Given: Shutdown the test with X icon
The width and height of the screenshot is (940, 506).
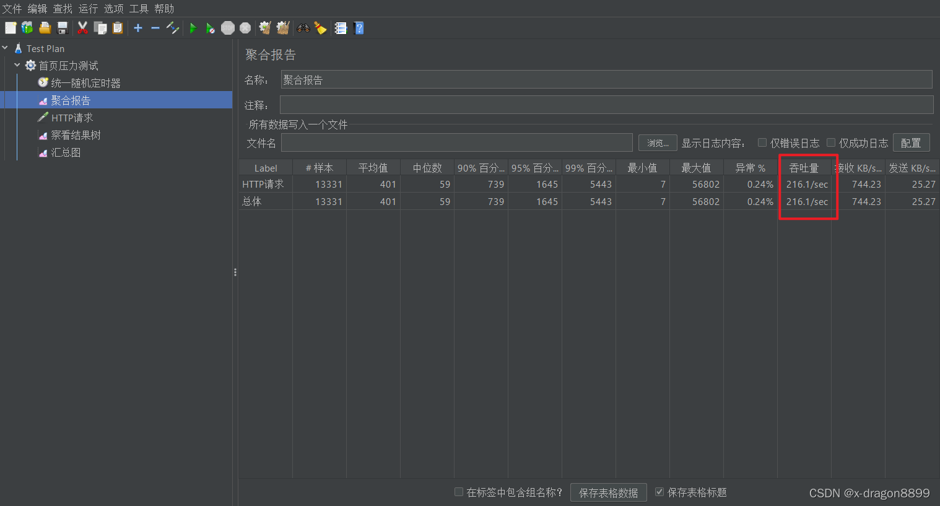Looking at the screenshot, I should pos(245,28).
